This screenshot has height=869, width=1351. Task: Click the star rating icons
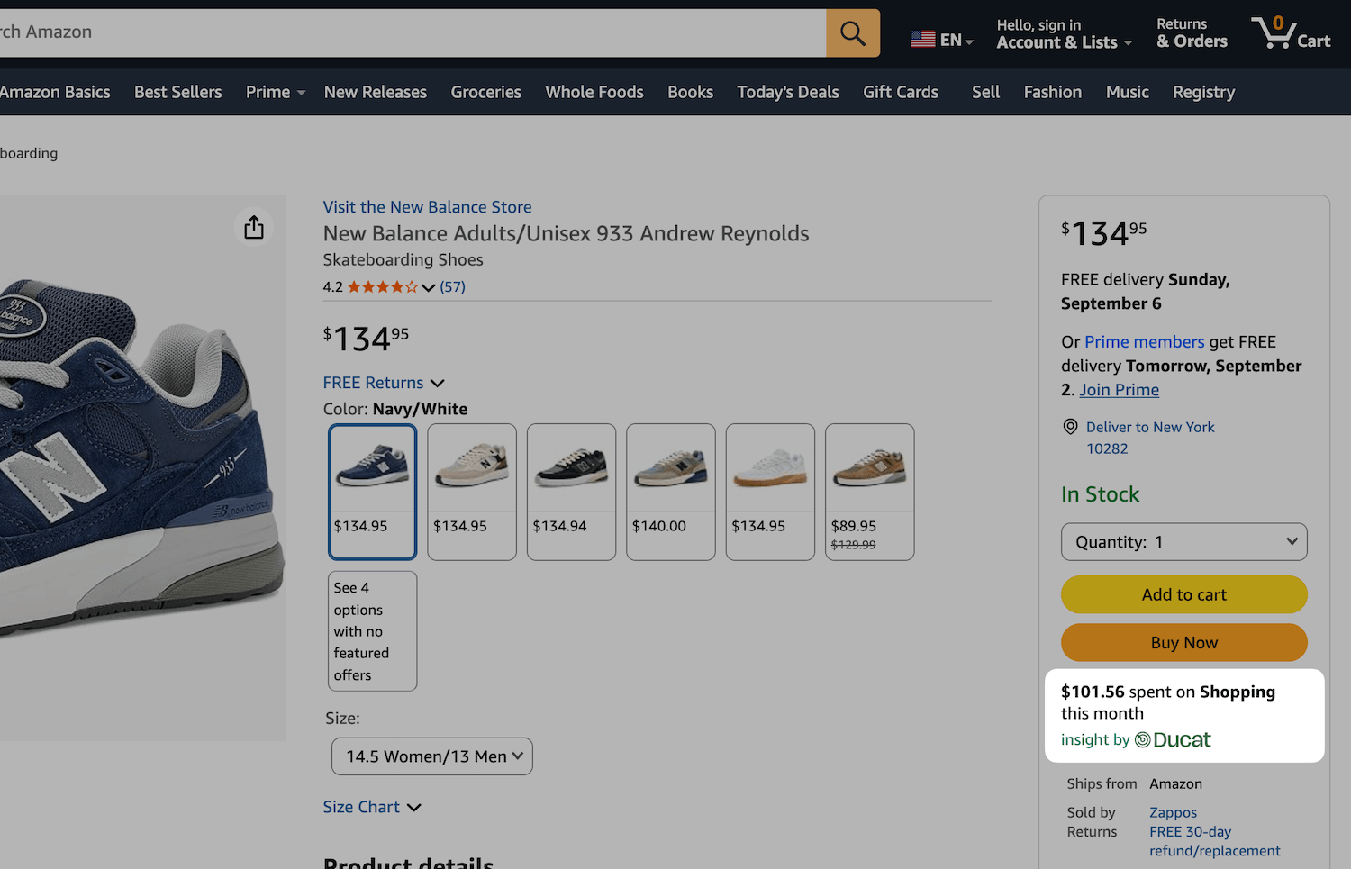click(382, 287)
